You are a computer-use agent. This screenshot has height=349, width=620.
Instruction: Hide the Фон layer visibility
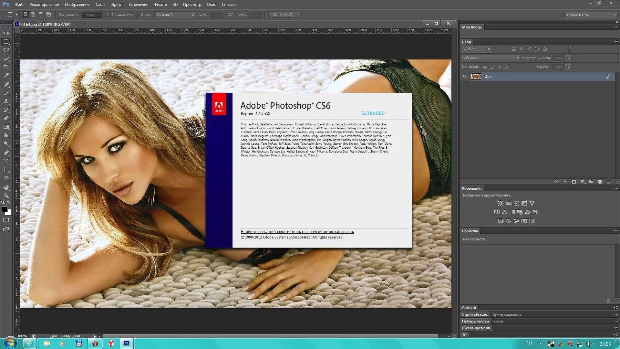point(465,77)
